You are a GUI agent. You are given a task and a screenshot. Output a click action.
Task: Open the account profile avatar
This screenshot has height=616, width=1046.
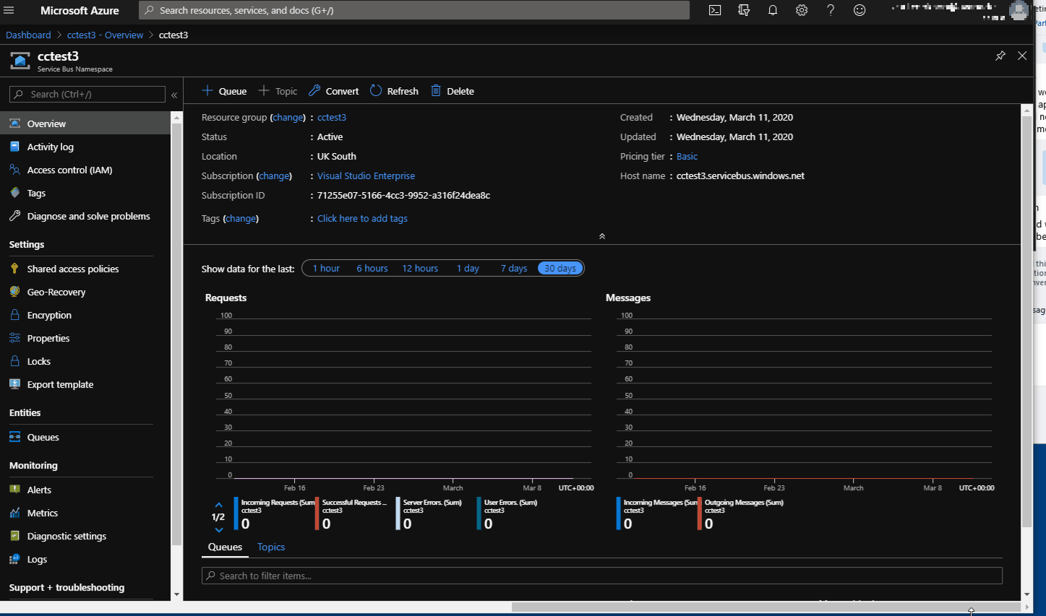point(1019,10)
